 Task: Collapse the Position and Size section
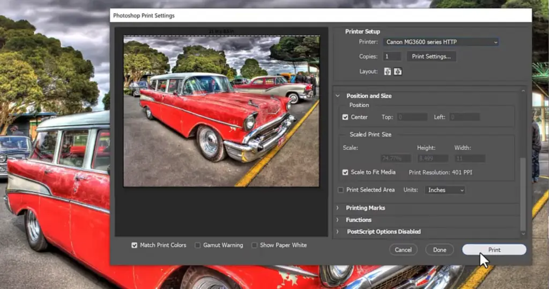(x=338, y=96)
